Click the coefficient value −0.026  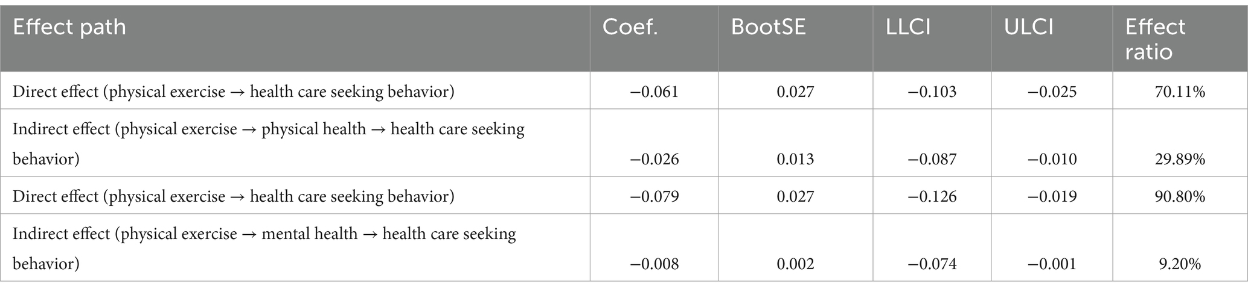click(x=654, y=160)
